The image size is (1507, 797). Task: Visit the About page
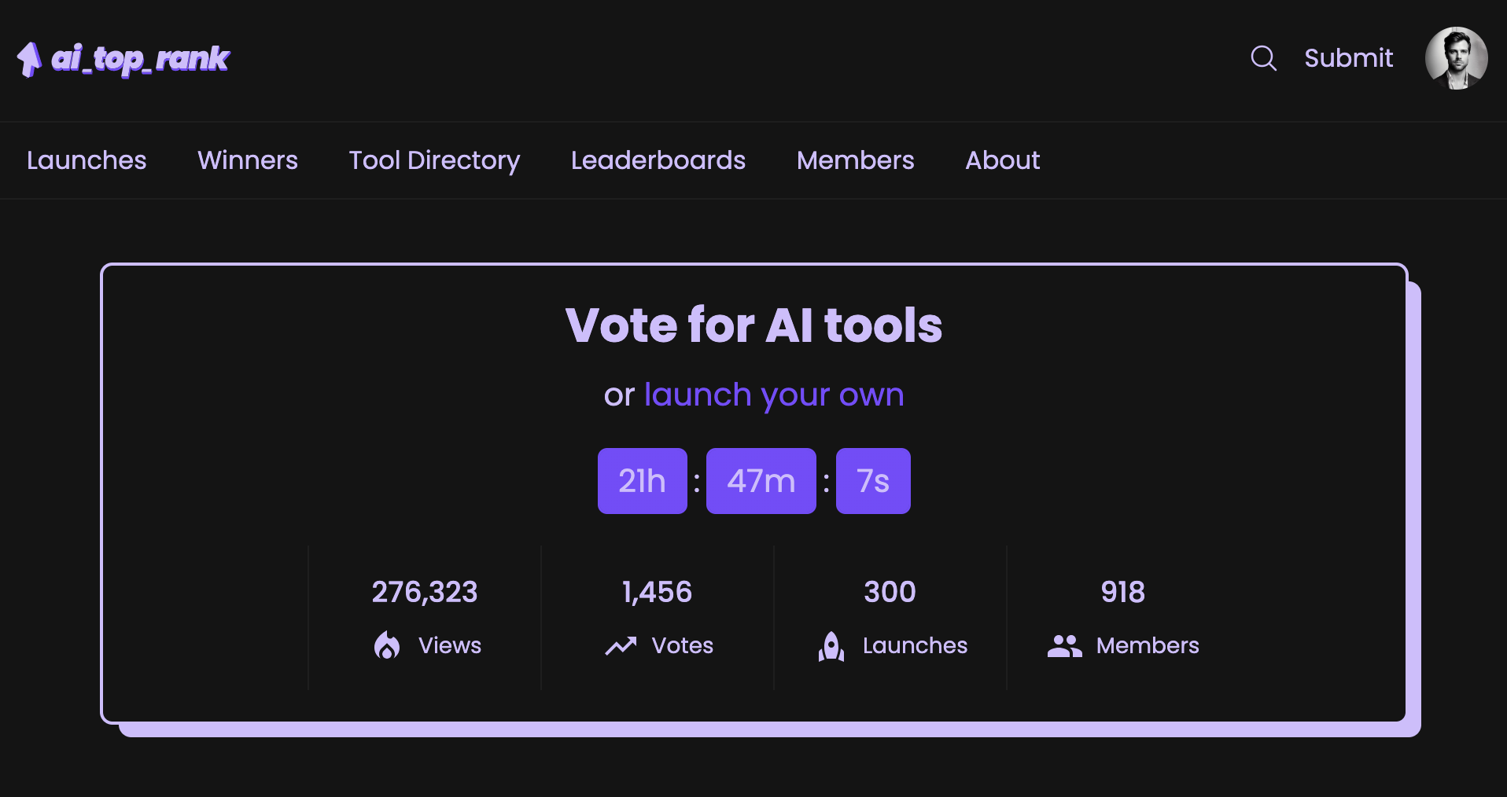(1002, 160)
